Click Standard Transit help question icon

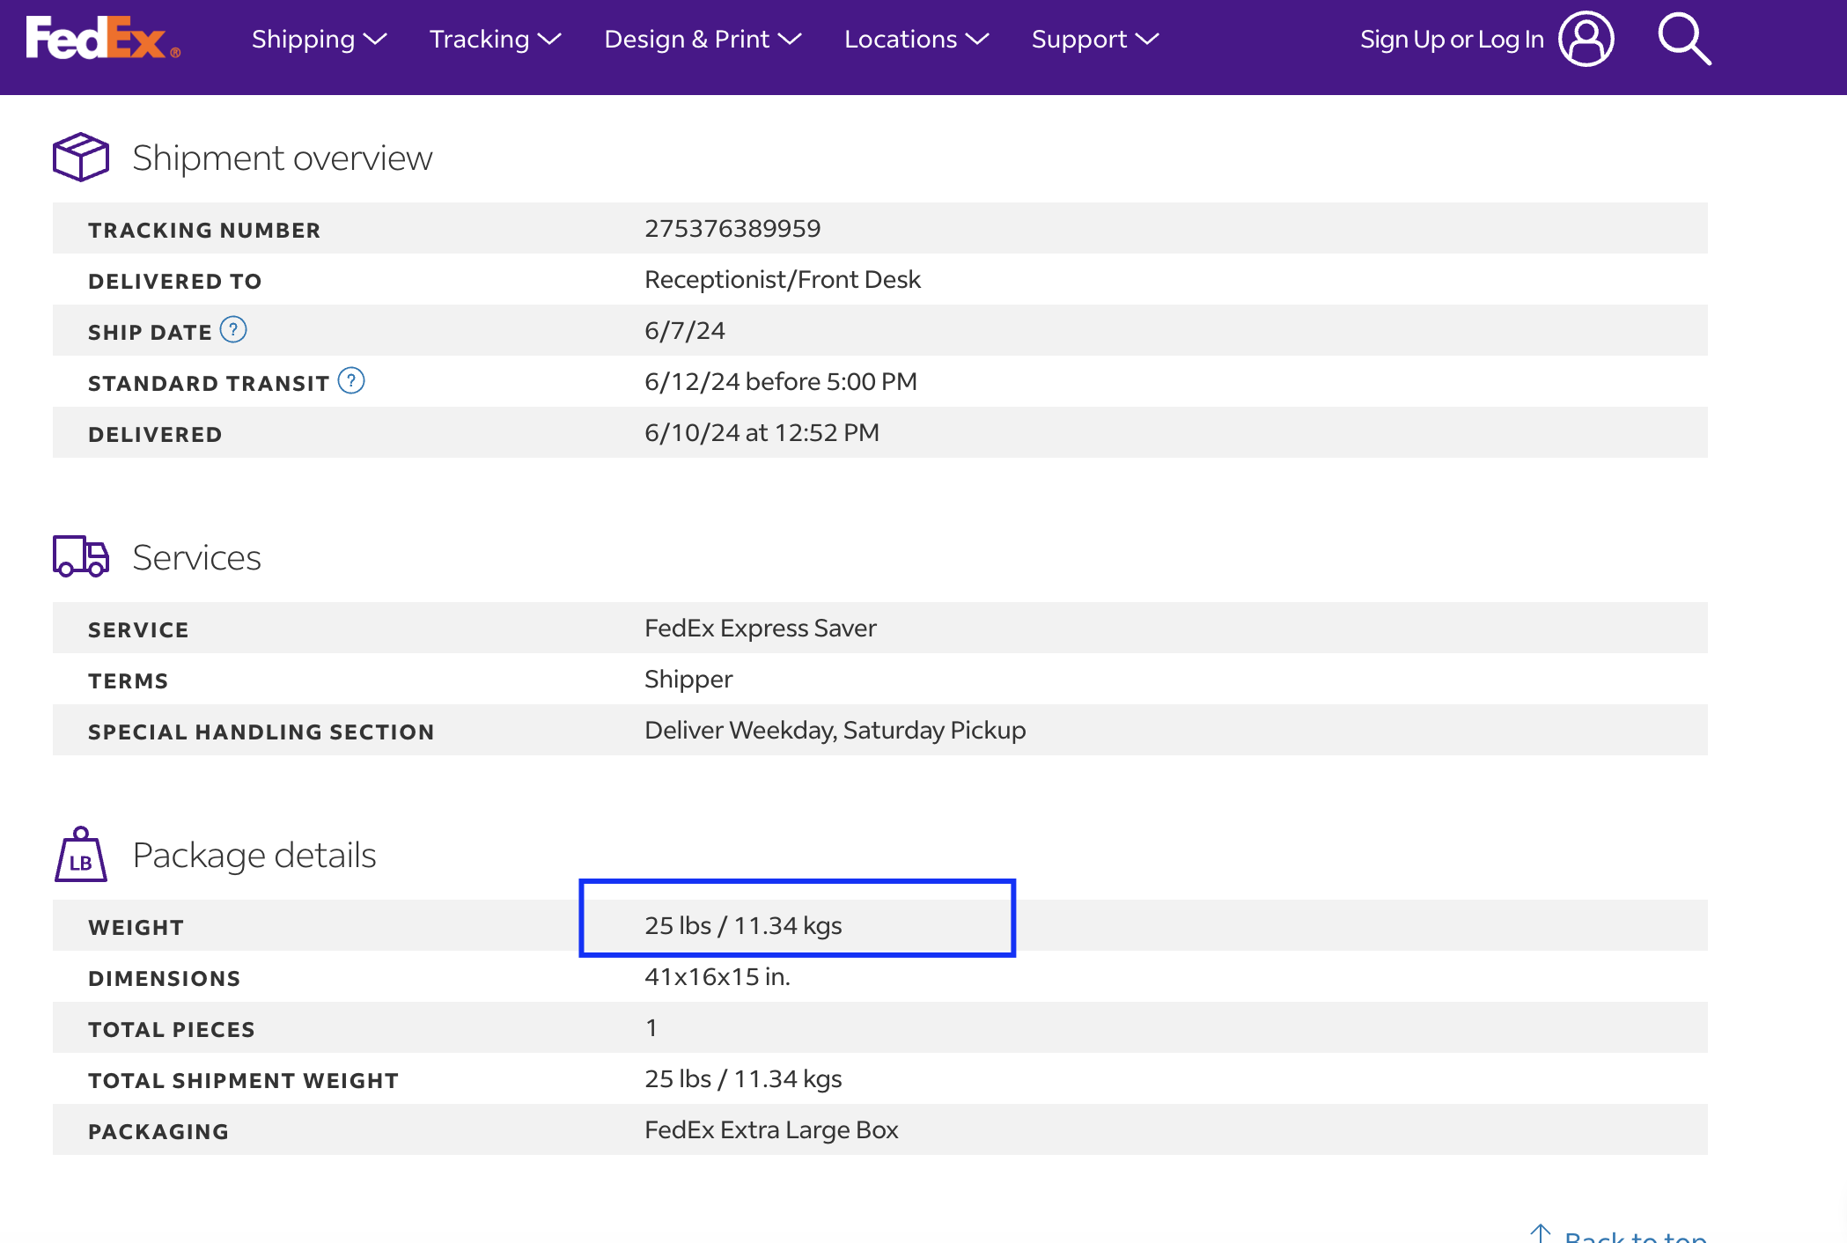(x=351, y=381)
